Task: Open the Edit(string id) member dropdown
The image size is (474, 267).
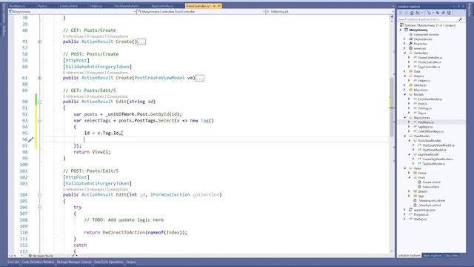Action: (x=330, y=12)
